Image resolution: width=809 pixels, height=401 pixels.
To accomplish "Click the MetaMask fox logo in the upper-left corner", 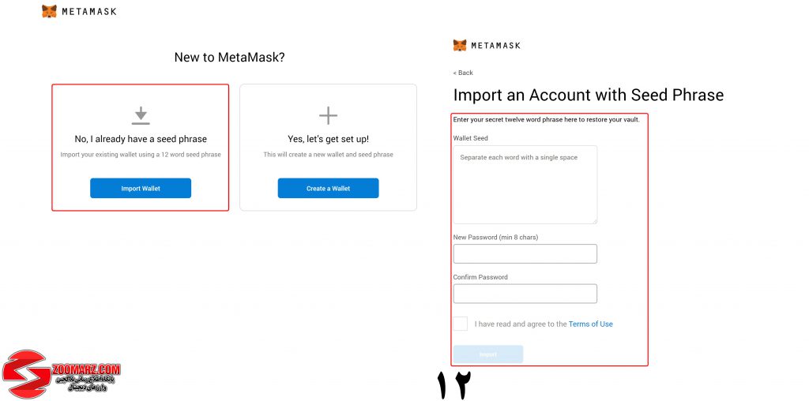I will (x=49, y=11).
